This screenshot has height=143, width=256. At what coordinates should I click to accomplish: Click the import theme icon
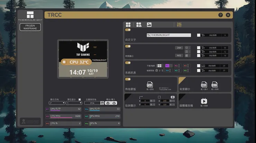tap(114, 103)
